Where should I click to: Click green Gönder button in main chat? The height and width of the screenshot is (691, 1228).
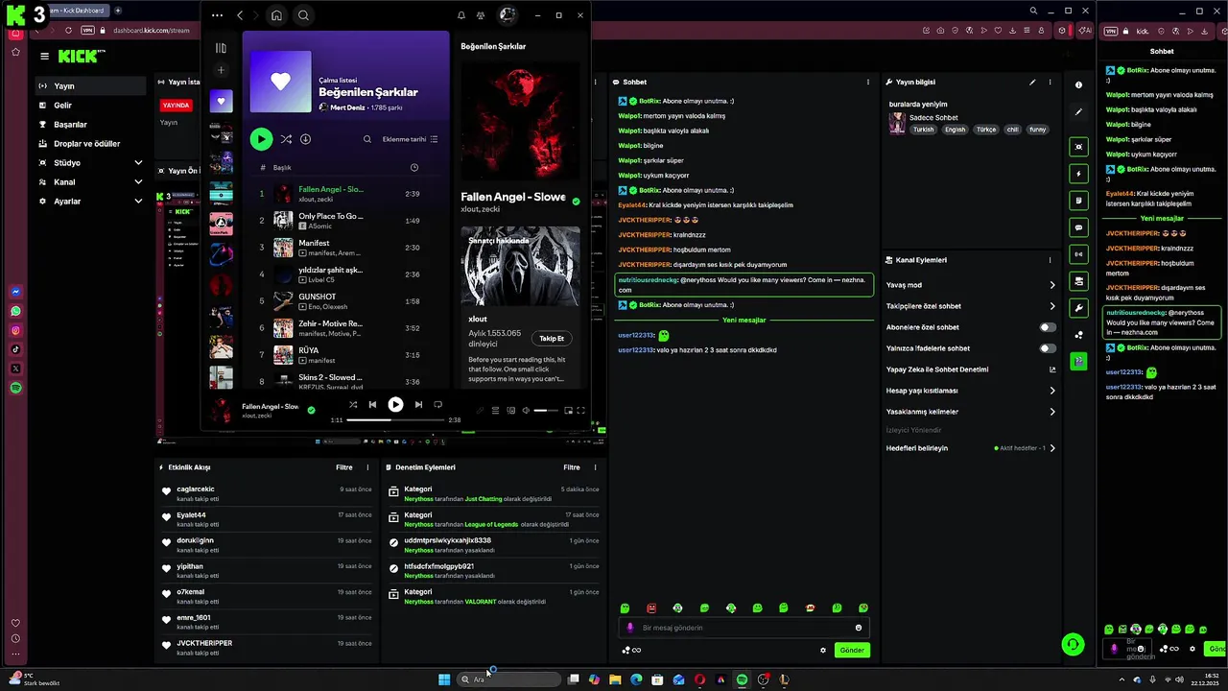852,650
